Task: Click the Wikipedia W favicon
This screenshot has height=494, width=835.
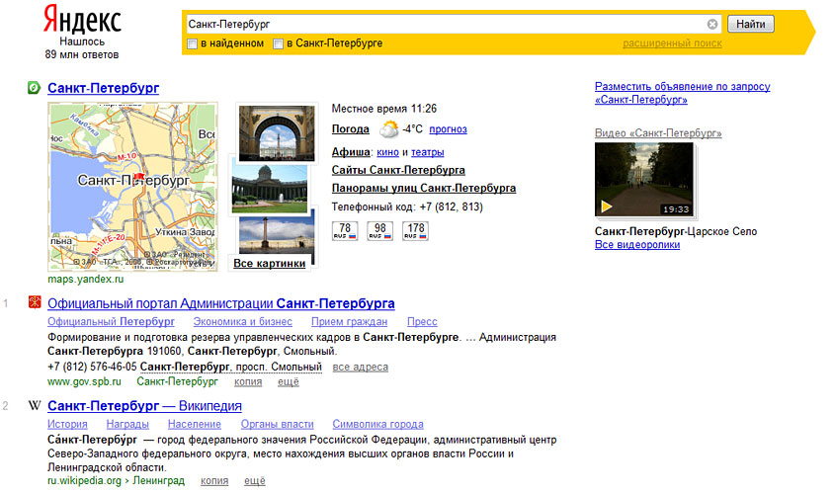Action: click(x=35, y=406)
